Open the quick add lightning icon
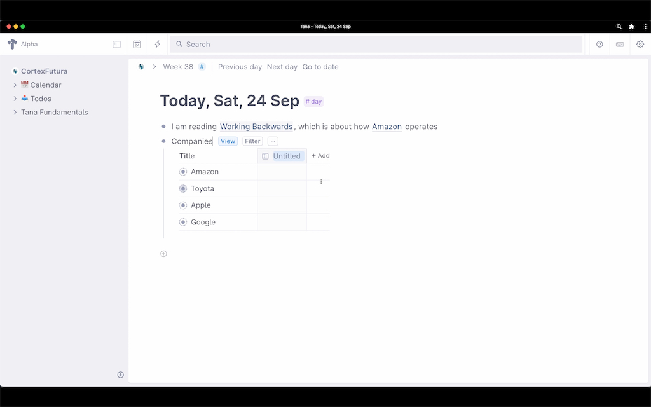This screenshot has width=651, height=407. [x=158, y=45]
